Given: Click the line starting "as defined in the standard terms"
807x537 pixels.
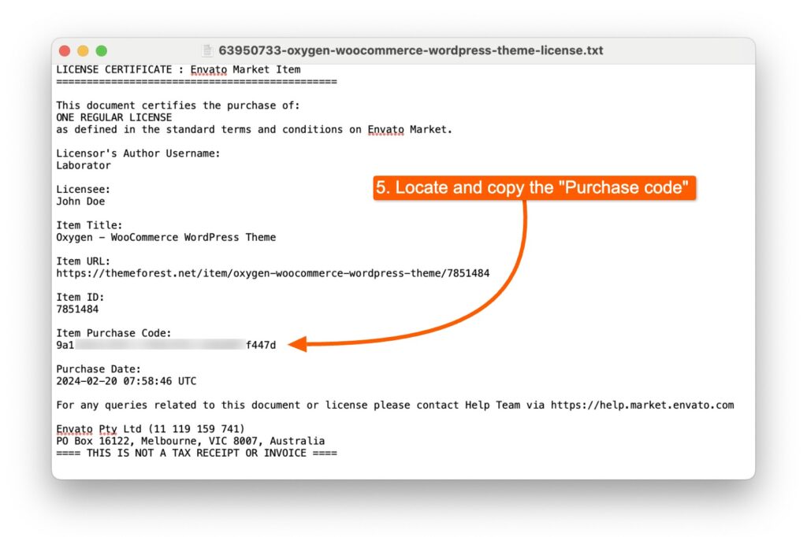Looking at the screenshot, I should [255, 130].
